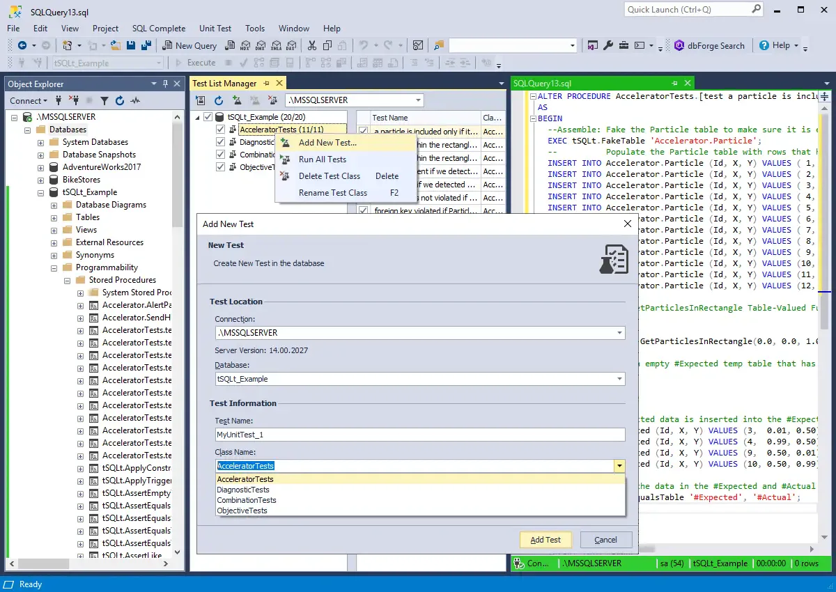Click the dbForge Search icon
Image resolution: width=836 pixels, height=592 pixels.
click(x=679, y=45)
